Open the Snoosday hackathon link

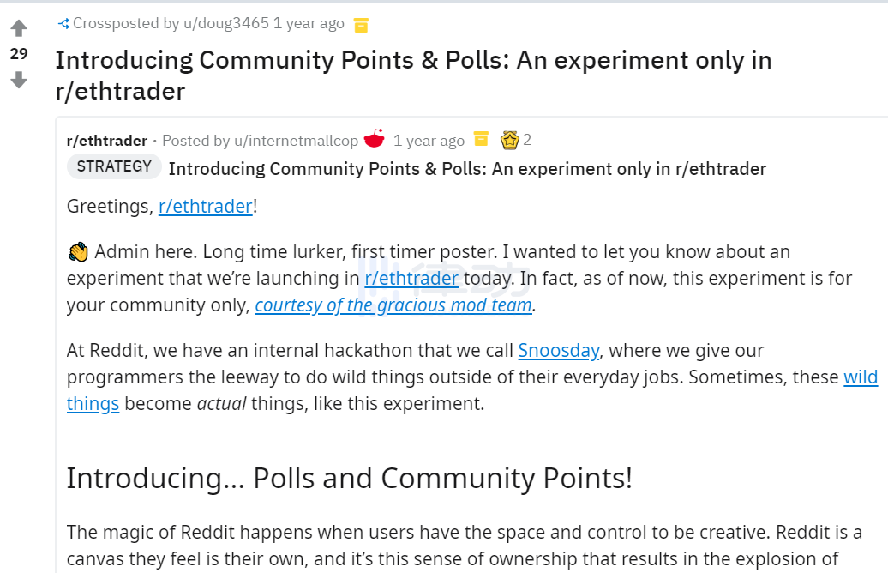click(558, 351)
